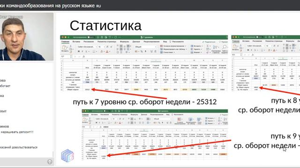Click Increase Font Size in 7 уровень window
300x168 pixels.
coord(107,47)
